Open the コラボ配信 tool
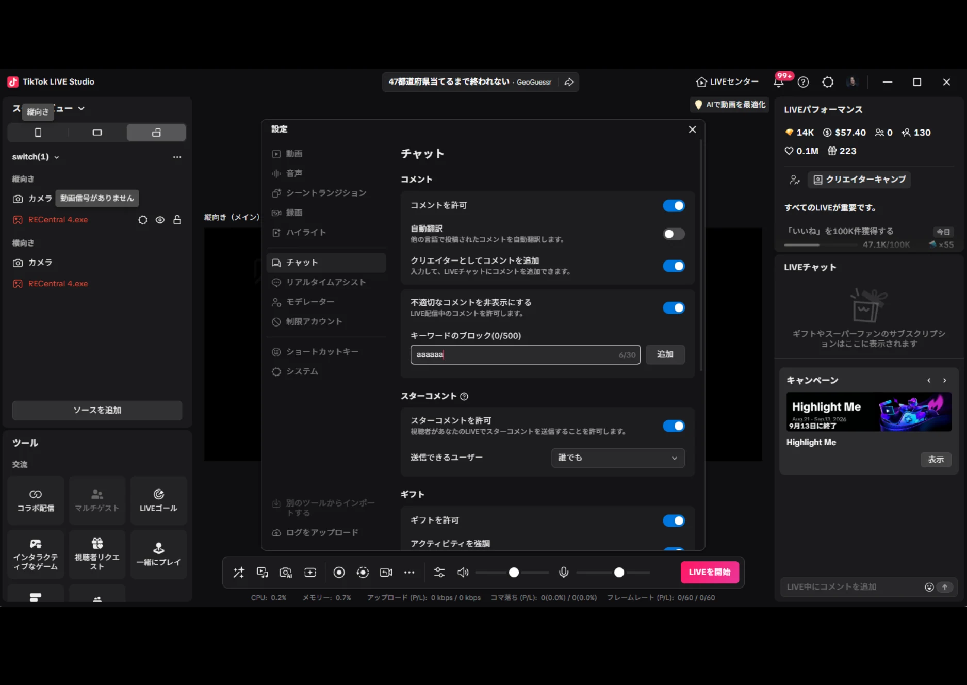The image size is (967, 685). point(36,500)
